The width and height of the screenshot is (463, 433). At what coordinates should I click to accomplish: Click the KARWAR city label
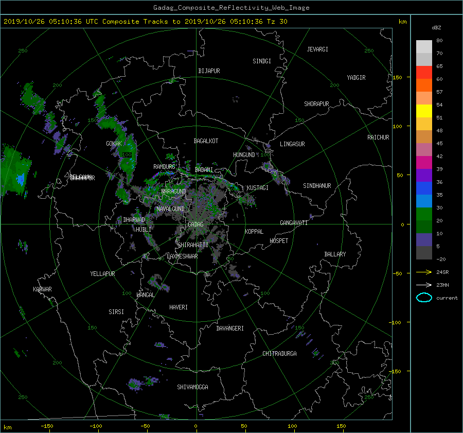42,289
